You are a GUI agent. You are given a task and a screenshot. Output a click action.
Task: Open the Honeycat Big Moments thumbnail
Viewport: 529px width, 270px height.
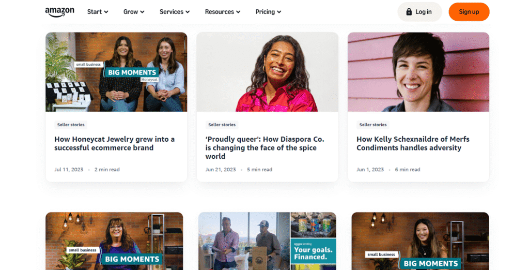point(116,72)
